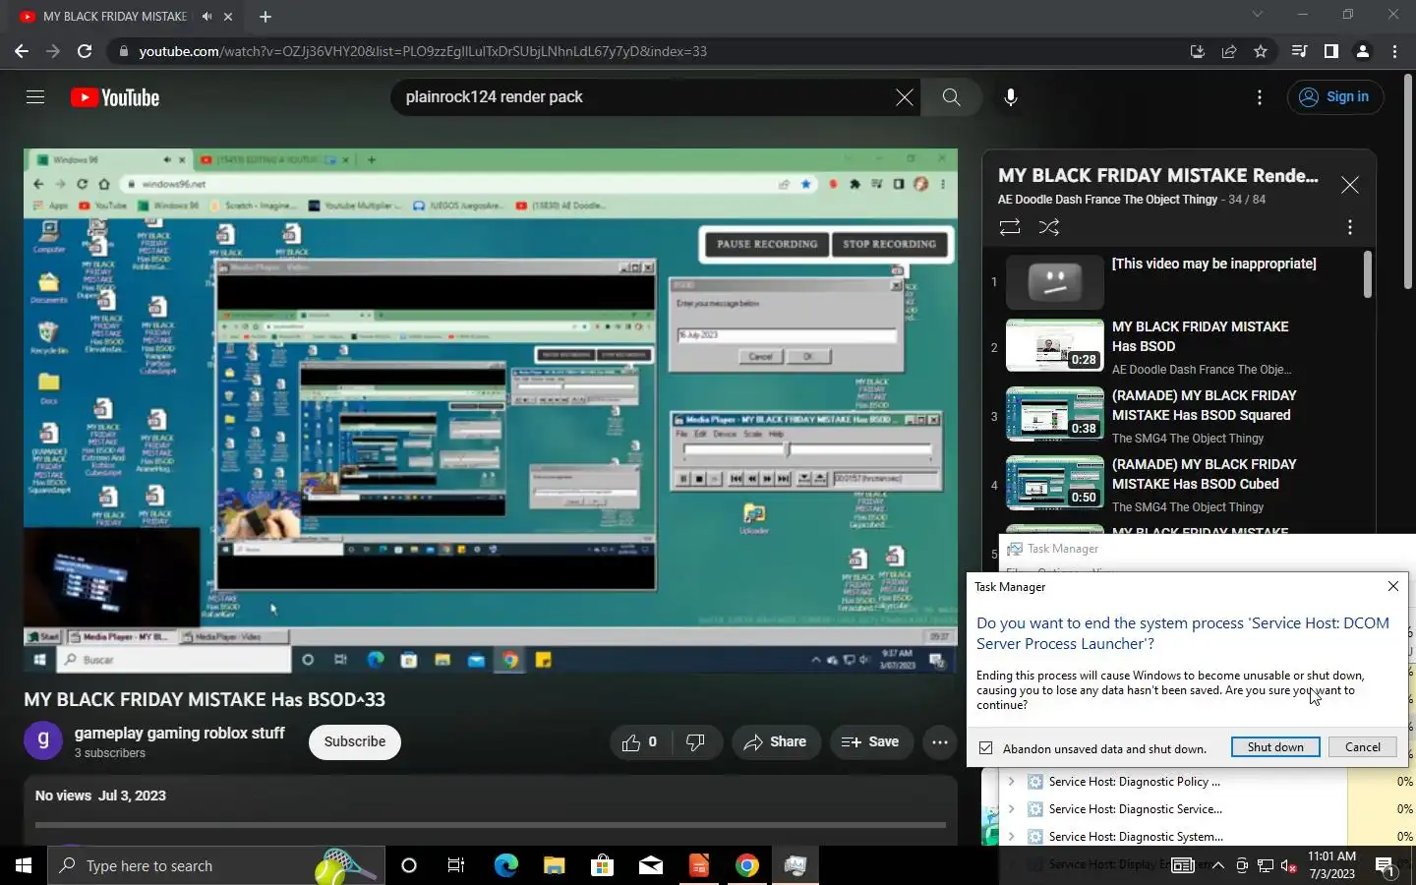Image resolution: width=1416 pixels, height=885 pixels.
Task: Open YouTube settings three-dot menu
Action: pos(1259,96)
